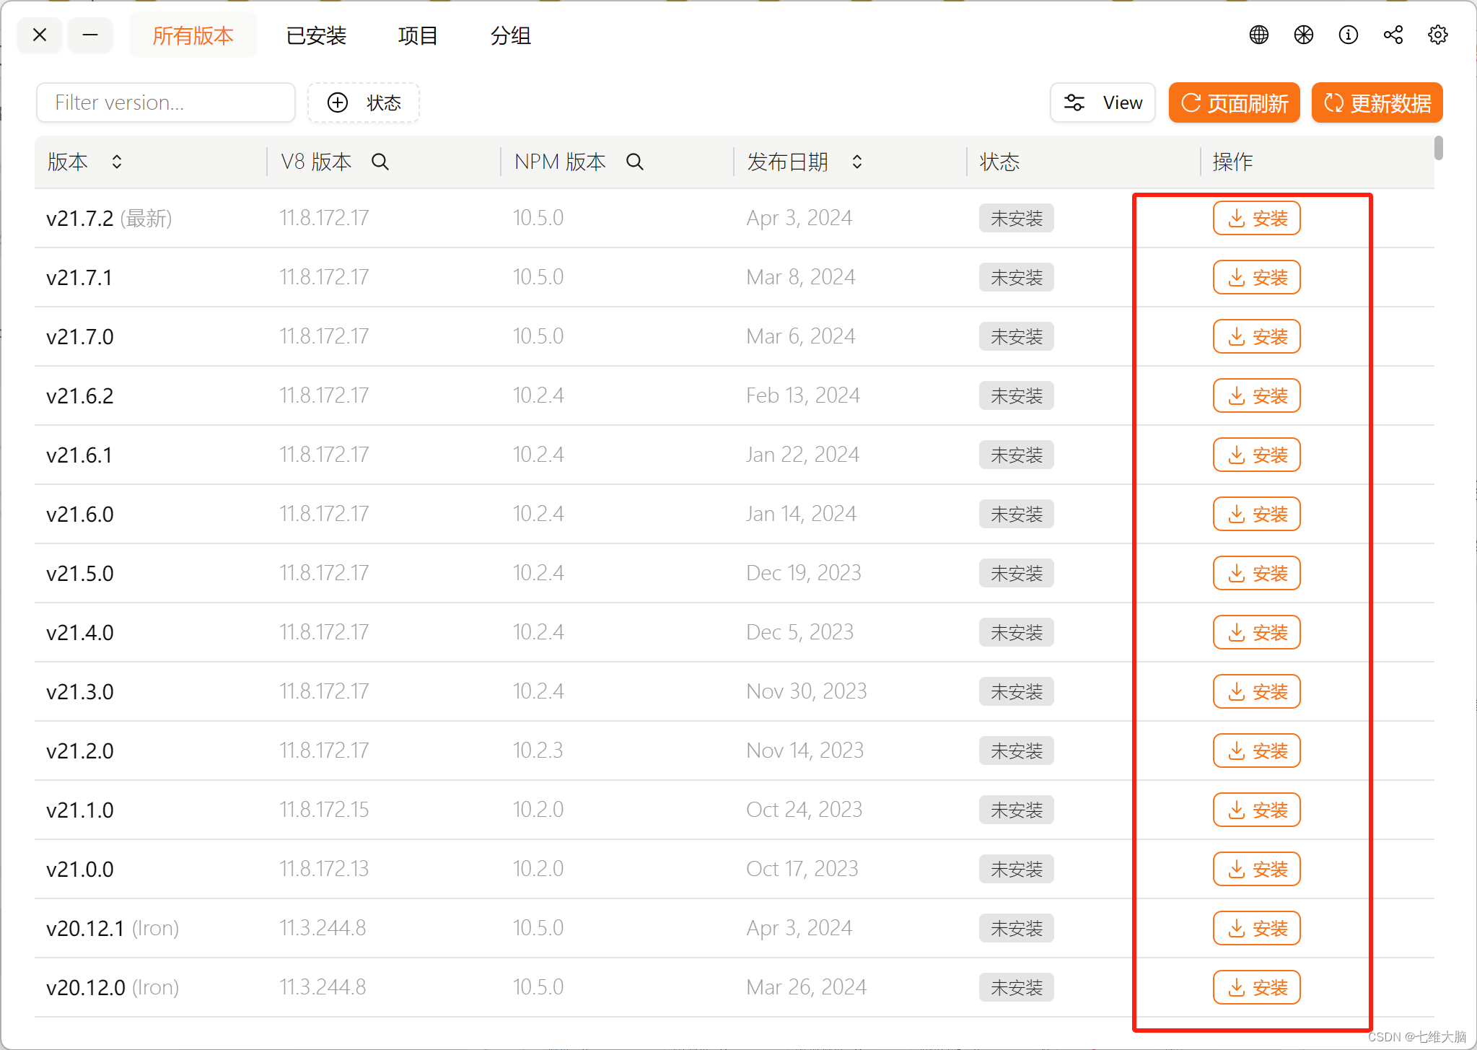This screenshot has width=1477, height=1050.
Task: Install version v21.3.0
Action: click(1257, 691)
